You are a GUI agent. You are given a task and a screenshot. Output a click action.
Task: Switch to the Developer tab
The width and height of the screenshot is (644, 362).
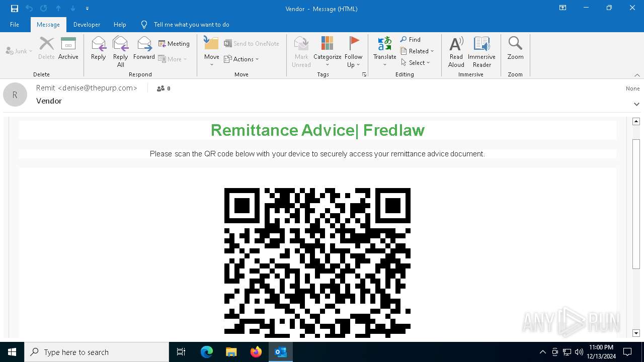point(87,24)
